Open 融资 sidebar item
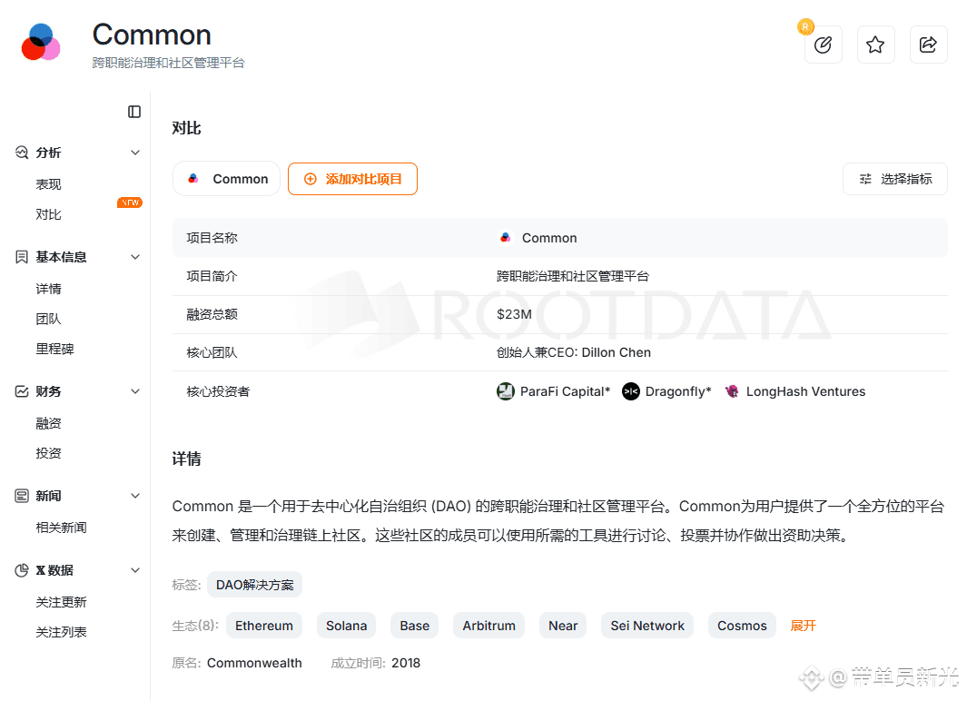This screenshot has height=701, width=967. point(49,423)
